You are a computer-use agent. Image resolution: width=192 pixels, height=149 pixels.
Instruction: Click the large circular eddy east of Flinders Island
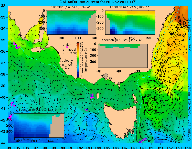(x=153, y=105)
